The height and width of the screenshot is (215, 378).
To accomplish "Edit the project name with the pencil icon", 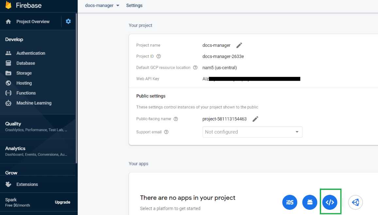I will coord(239,45).
